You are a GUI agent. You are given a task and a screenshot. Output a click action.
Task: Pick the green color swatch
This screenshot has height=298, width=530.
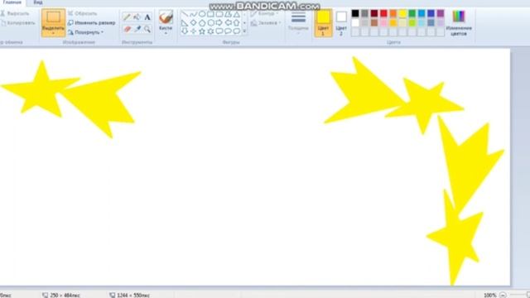click(x=412, y=13)
